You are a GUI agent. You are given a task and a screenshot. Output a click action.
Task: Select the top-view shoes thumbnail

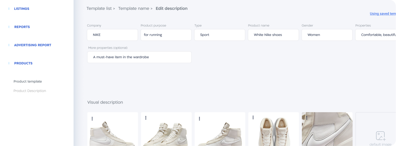pos(274,129)
